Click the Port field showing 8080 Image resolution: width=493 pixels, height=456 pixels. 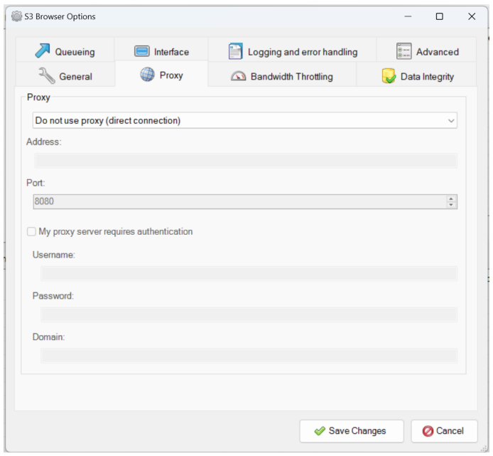[238, 201]
